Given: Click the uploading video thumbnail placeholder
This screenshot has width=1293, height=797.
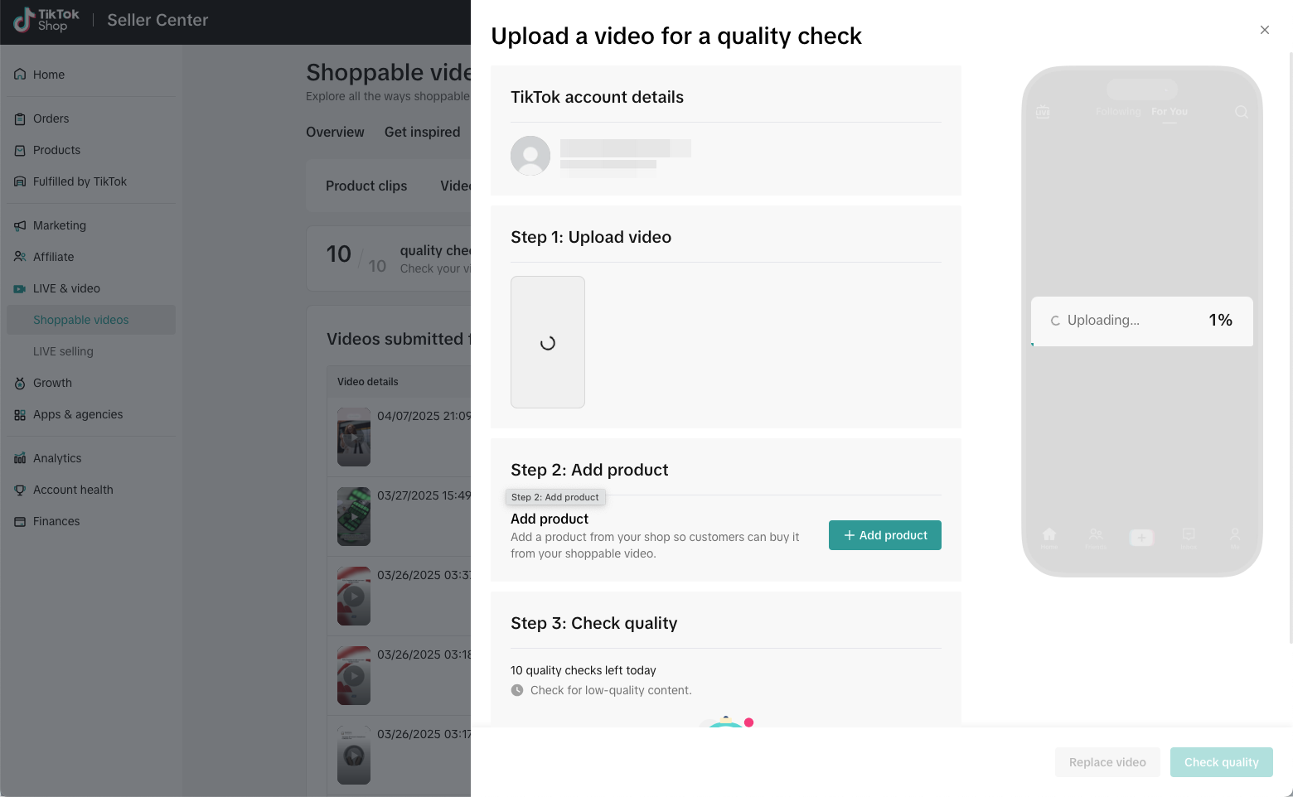Looking at the screenshot, I should click(x=548, y=342).
